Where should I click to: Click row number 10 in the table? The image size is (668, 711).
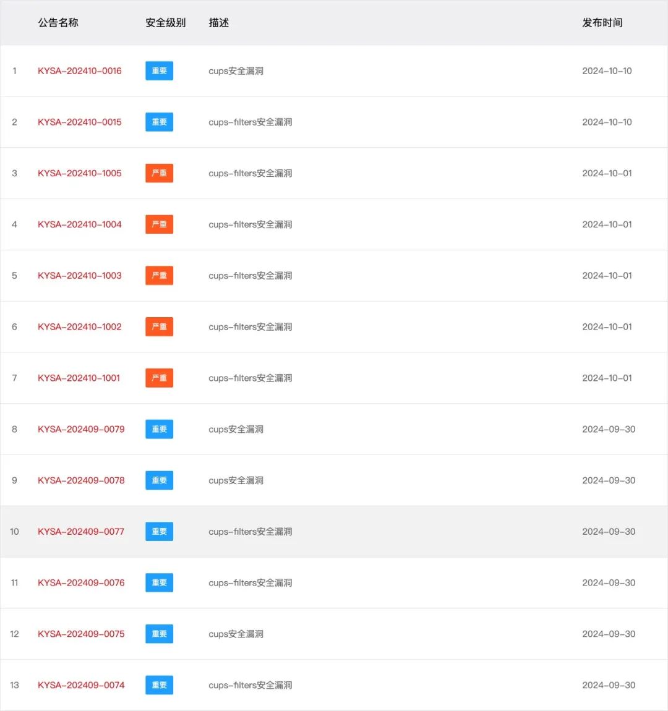(14, 532)
